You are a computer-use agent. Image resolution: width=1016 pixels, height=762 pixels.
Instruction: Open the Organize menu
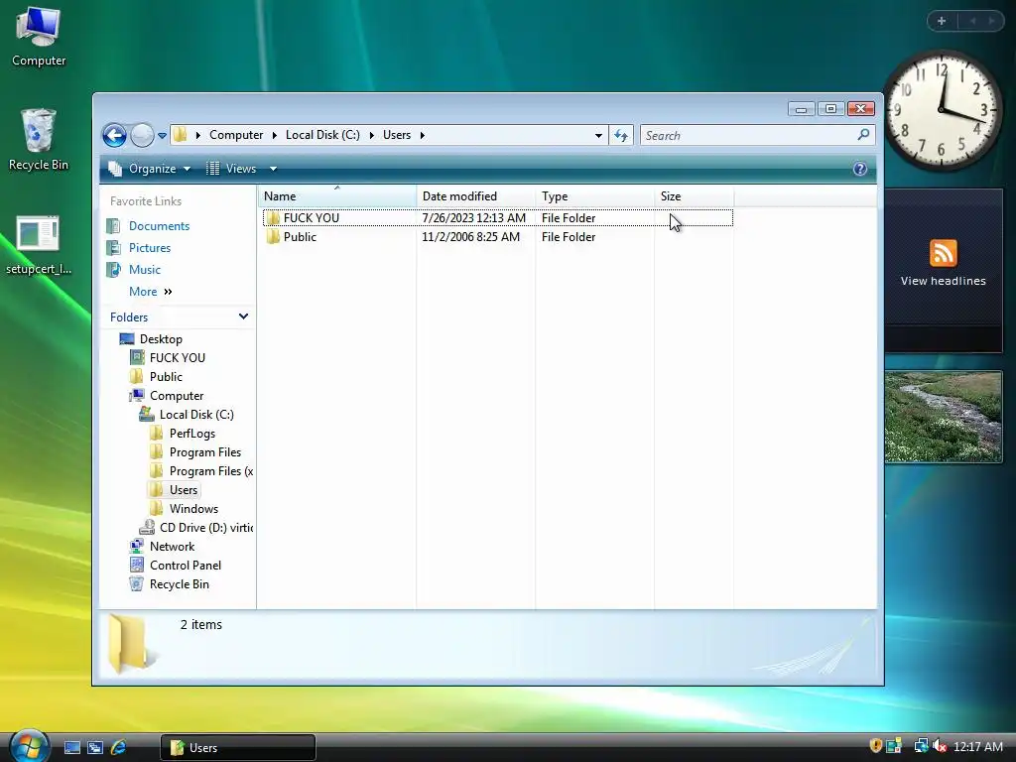(151, 169)
